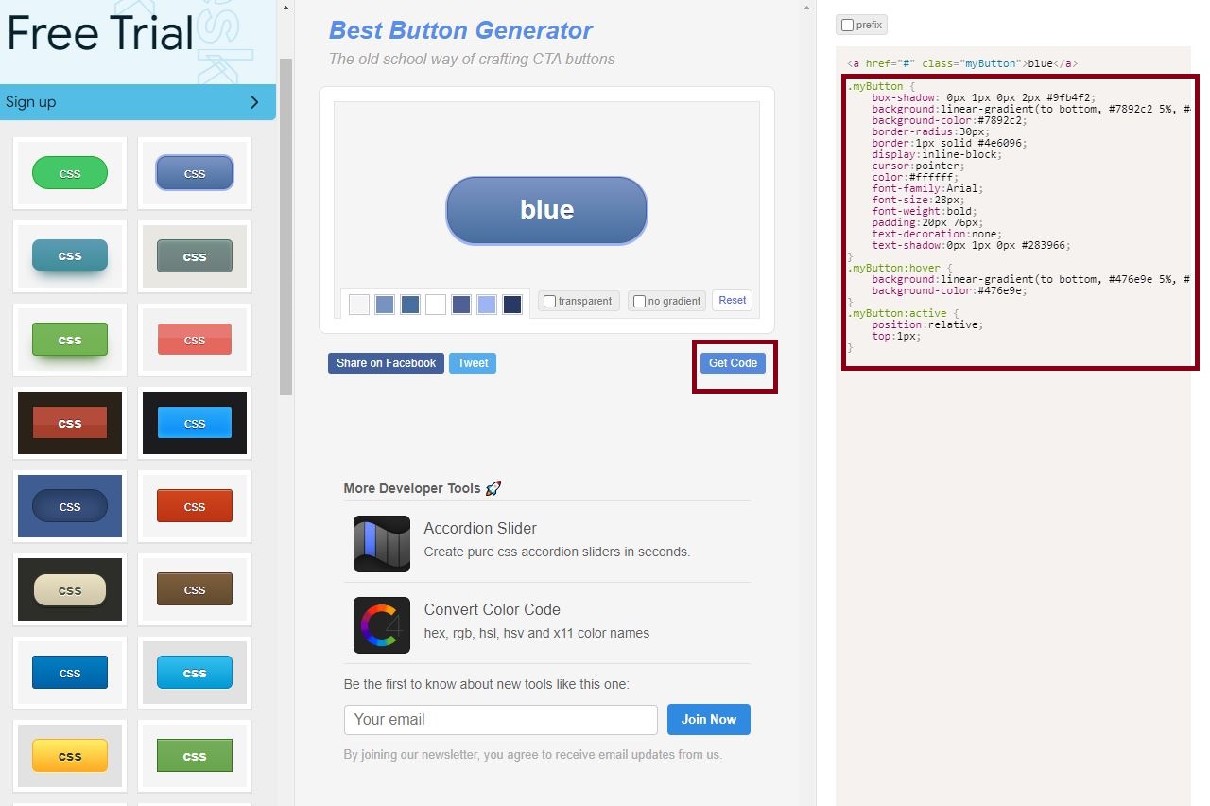This screenshot has height=806, width=1210.
Task: Pick the brown css button preset
Action: (x=195, y=589)
